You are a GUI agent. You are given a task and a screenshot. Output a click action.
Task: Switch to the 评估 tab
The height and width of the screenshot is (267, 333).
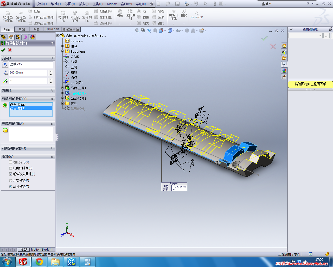(36, 29)
